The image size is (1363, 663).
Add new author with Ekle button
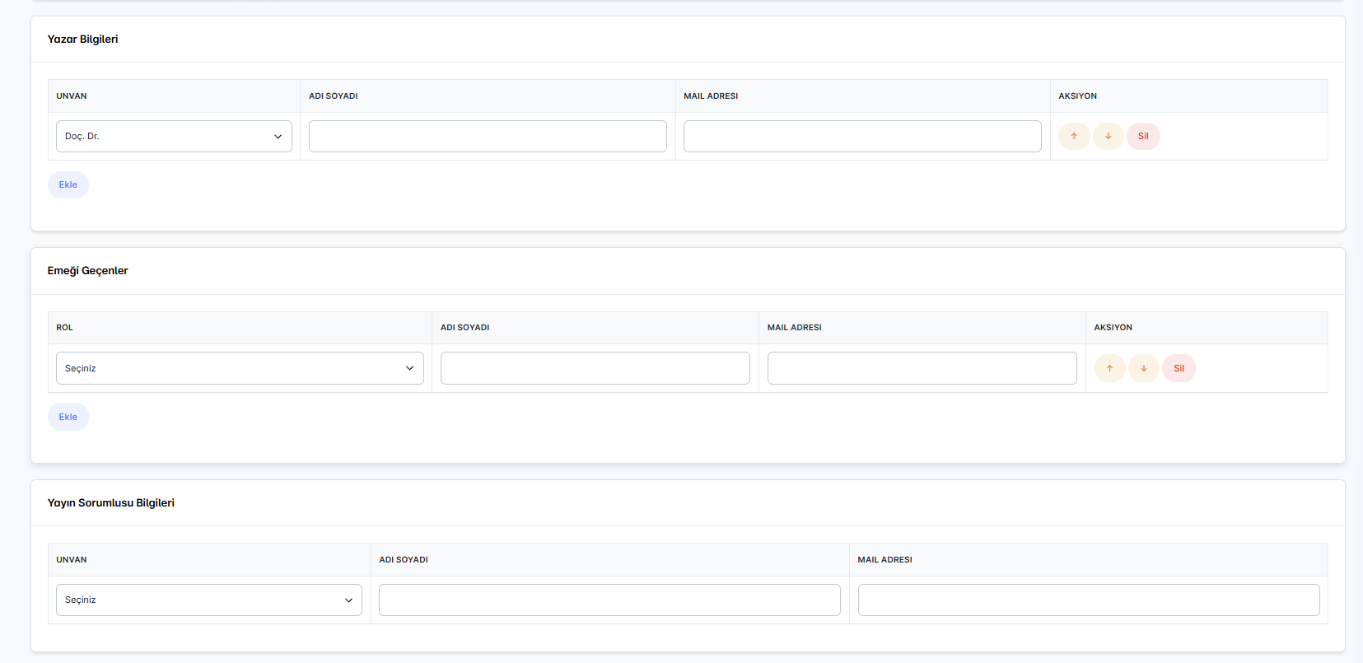pyautogui.click(x=68, y=185)
